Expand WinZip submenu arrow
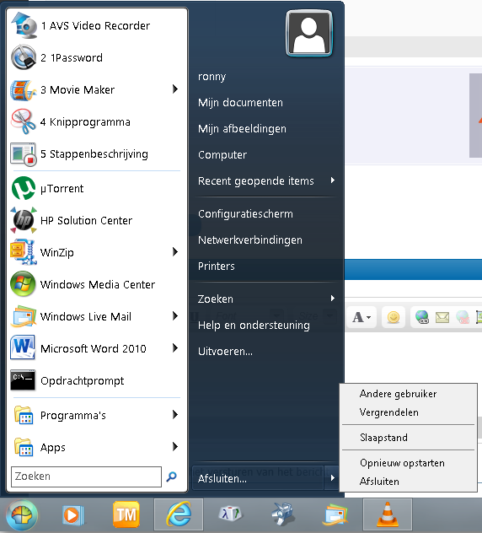Screen dimensions: 482x533 click(x=175, y=252)
